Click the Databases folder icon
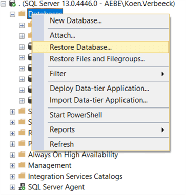The height and width of the screenshot is (195, 186). coord(22,14)
